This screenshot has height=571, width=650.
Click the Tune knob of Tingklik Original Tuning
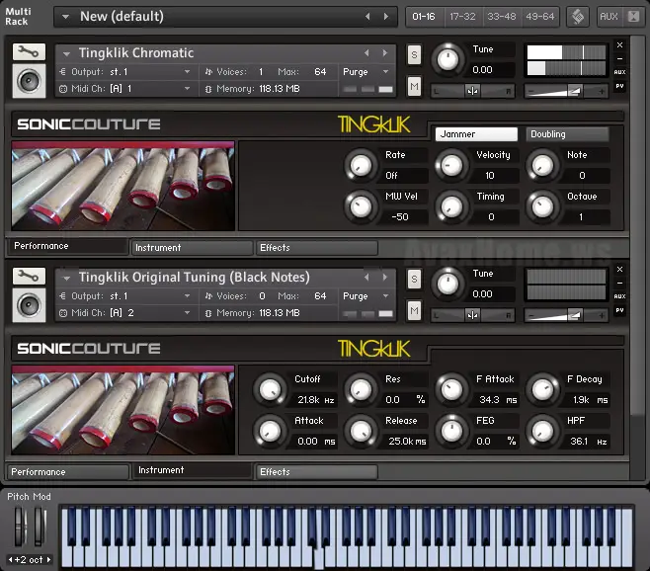(448, 284)
